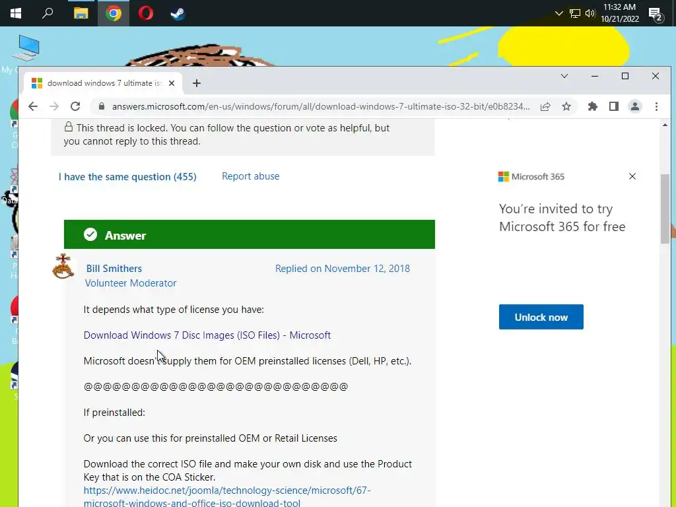Bookmark this page with star
This screenshot has width=676, height=507.
tap(566, 106)
